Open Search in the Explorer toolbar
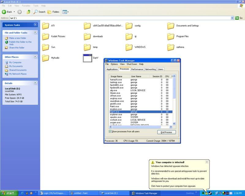The height and width of the screenshot is (196, 245). pyautogui.click(x=40, y=12)
